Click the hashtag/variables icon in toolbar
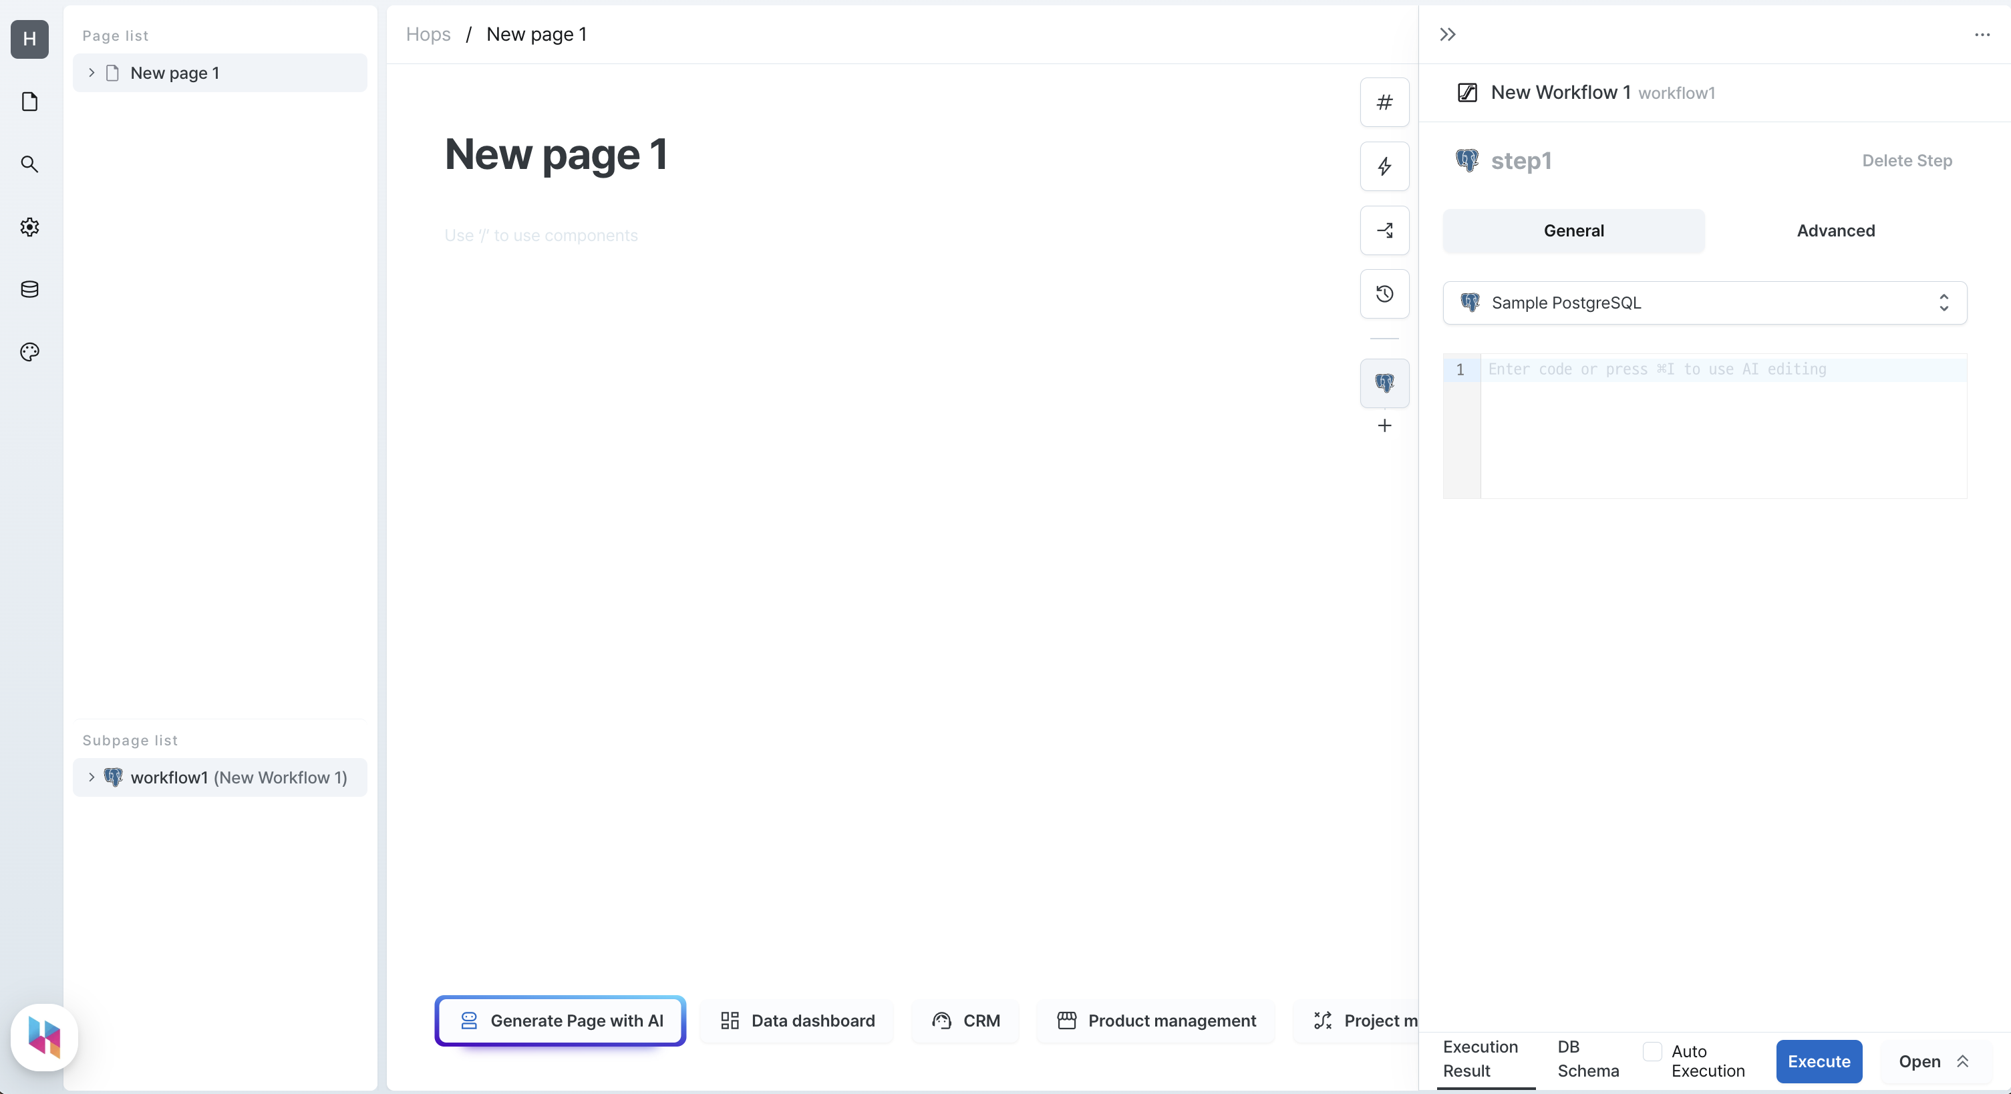2011x1094 pixels. (1385, 102)
